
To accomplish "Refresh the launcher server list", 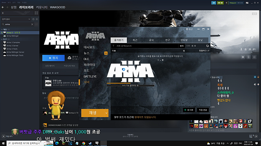I will tap(207, 46).
